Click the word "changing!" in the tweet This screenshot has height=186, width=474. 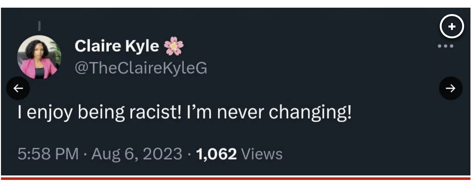tap(310, 113)
